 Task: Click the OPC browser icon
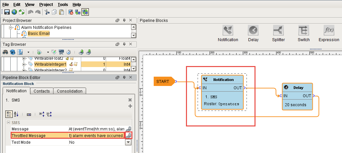[61, 52]
